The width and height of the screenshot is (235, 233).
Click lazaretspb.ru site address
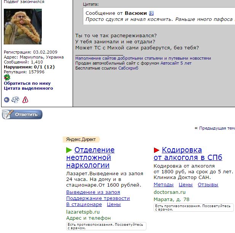coord(83,212)
